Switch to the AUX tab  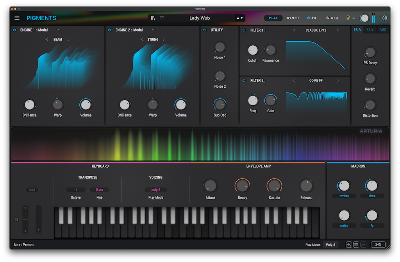(x=383, y=30)
